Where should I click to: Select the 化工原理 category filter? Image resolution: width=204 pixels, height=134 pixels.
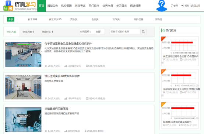pyautogui.click(x=32, y=20)
